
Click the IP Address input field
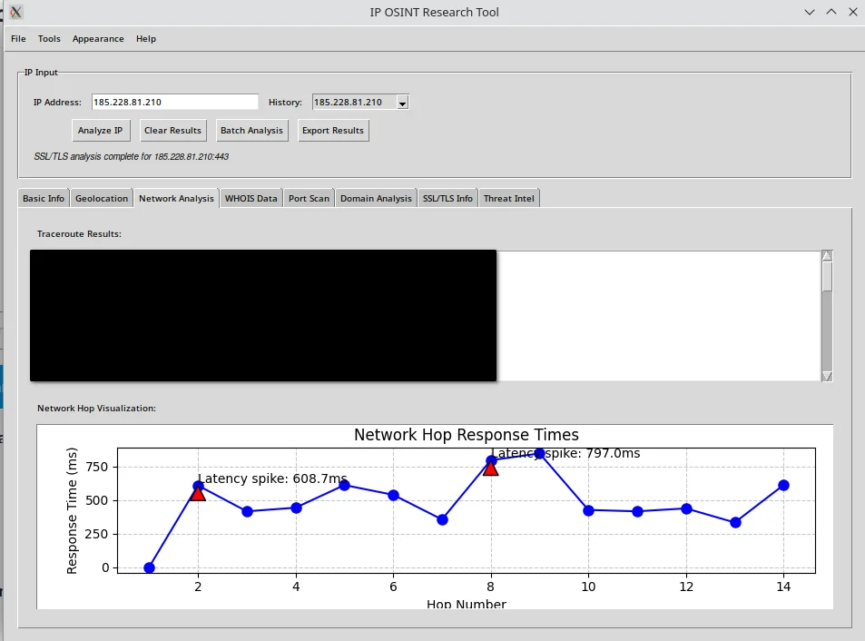pos(174,102)
